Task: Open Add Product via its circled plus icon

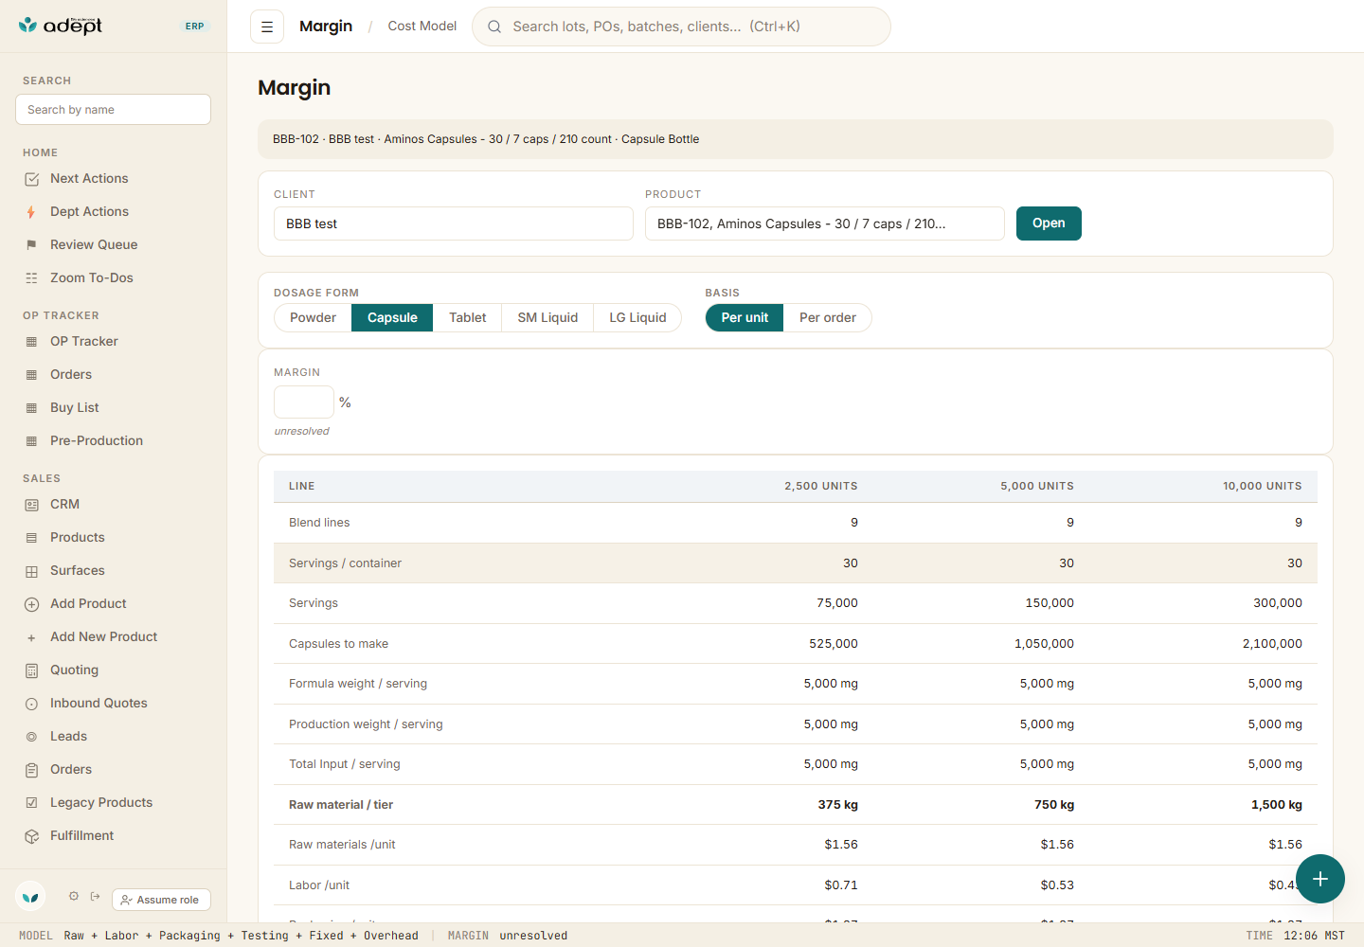Action: [x=31, y=604]
